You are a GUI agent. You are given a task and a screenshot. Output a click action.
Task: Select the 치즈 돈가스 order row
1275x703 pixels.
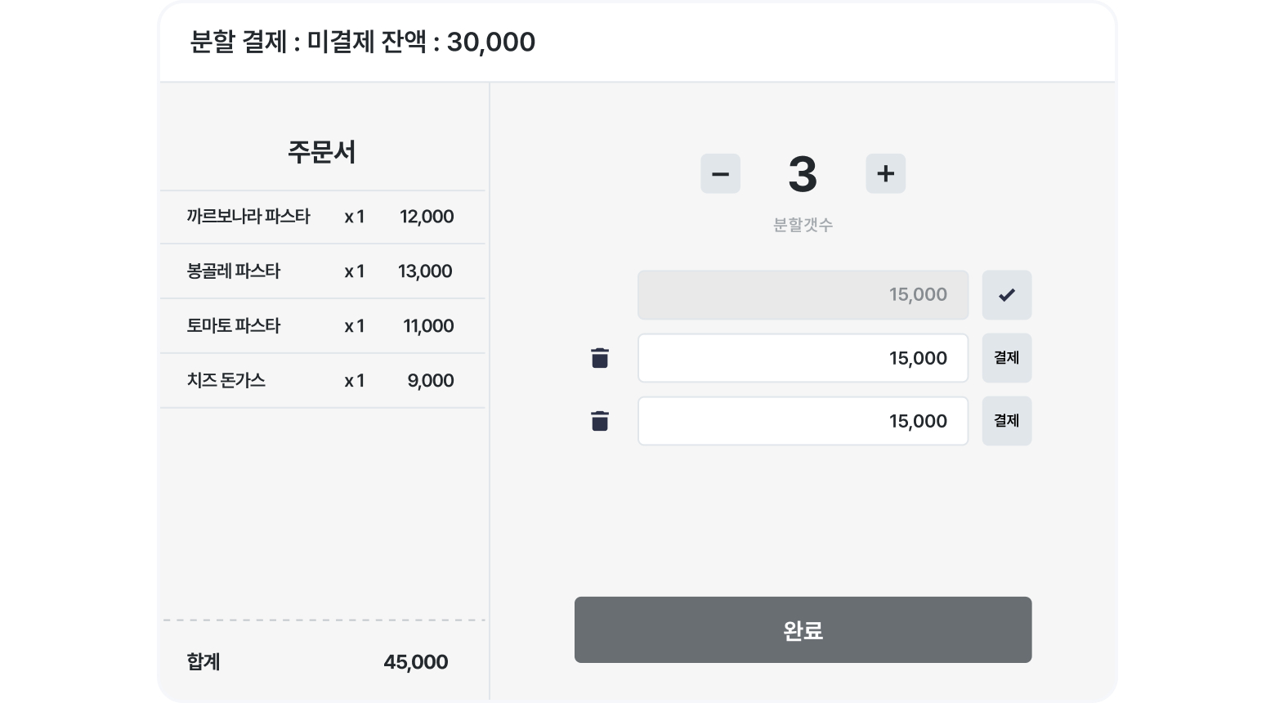pyautogui.click(x=322, y=381)
